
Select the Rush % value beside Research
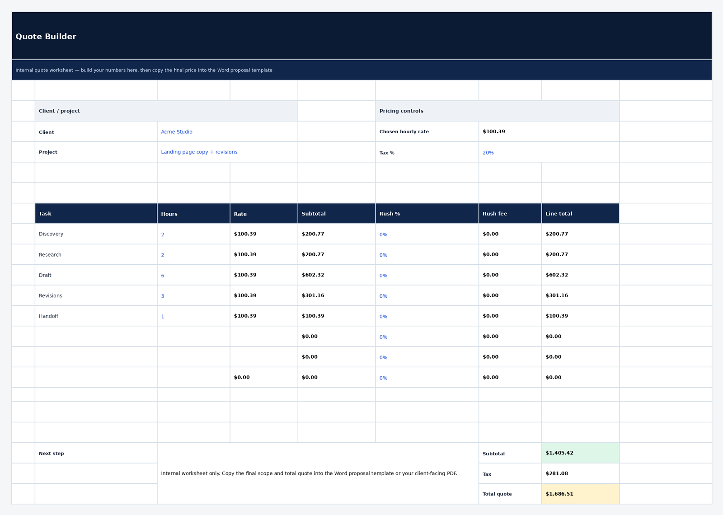384,255
